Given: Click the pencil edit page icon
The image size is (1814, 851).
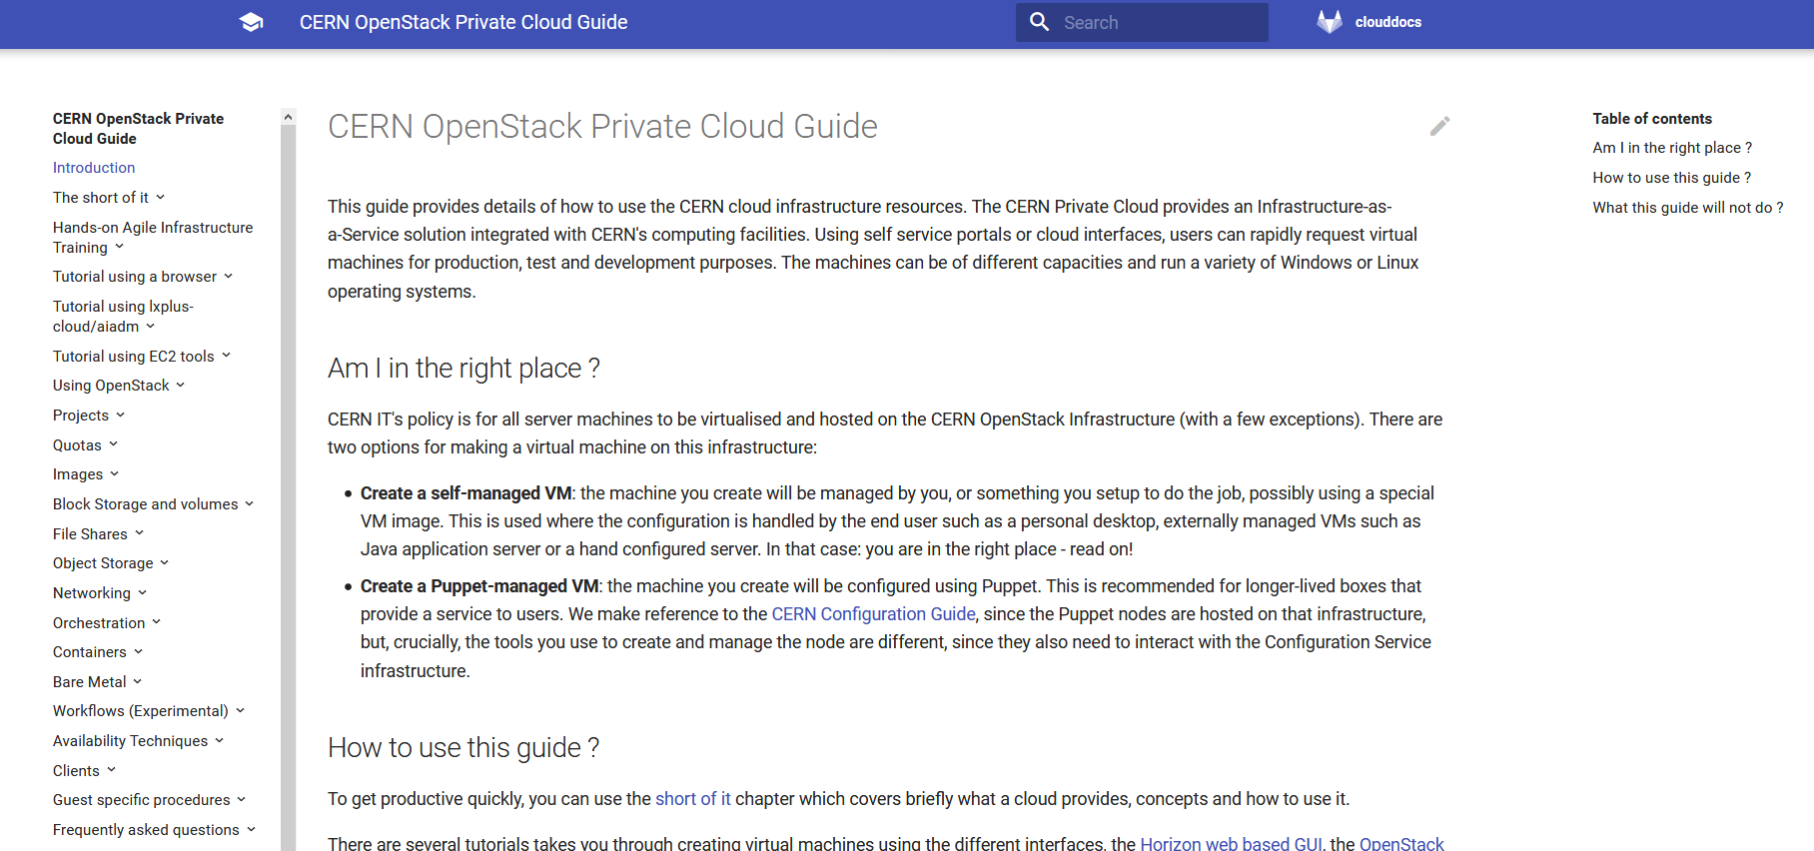Looking at the screenshot, I should (1439, 126).
